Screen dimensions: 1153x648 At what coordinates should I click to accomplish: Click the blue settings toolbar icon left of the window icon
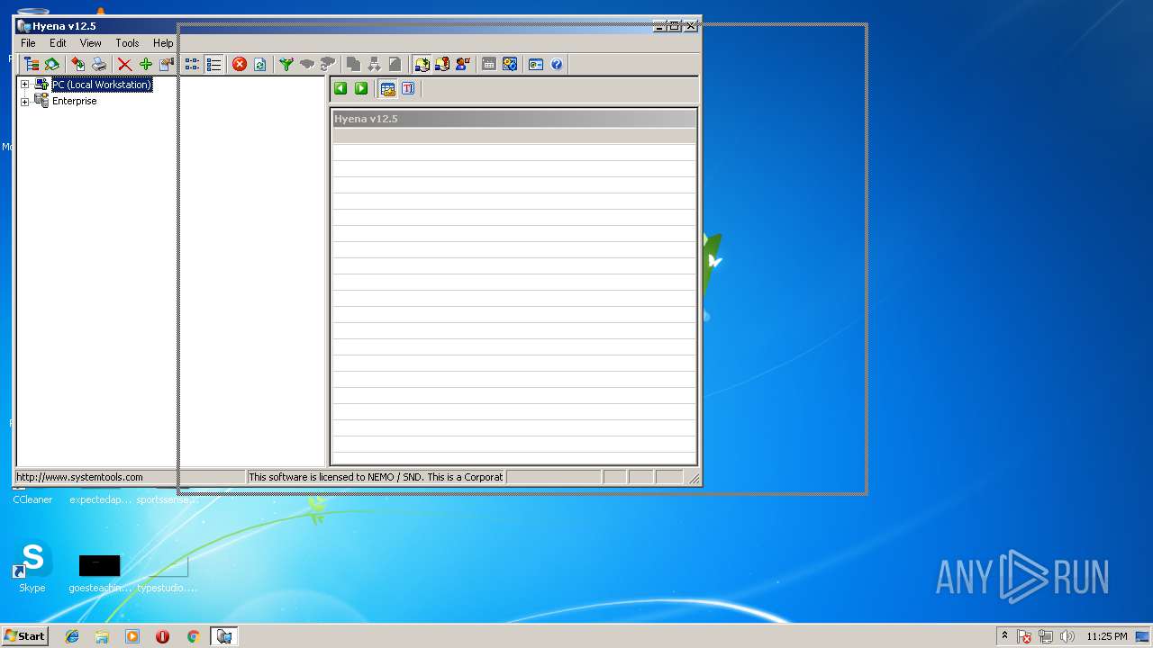pos(510,64)
